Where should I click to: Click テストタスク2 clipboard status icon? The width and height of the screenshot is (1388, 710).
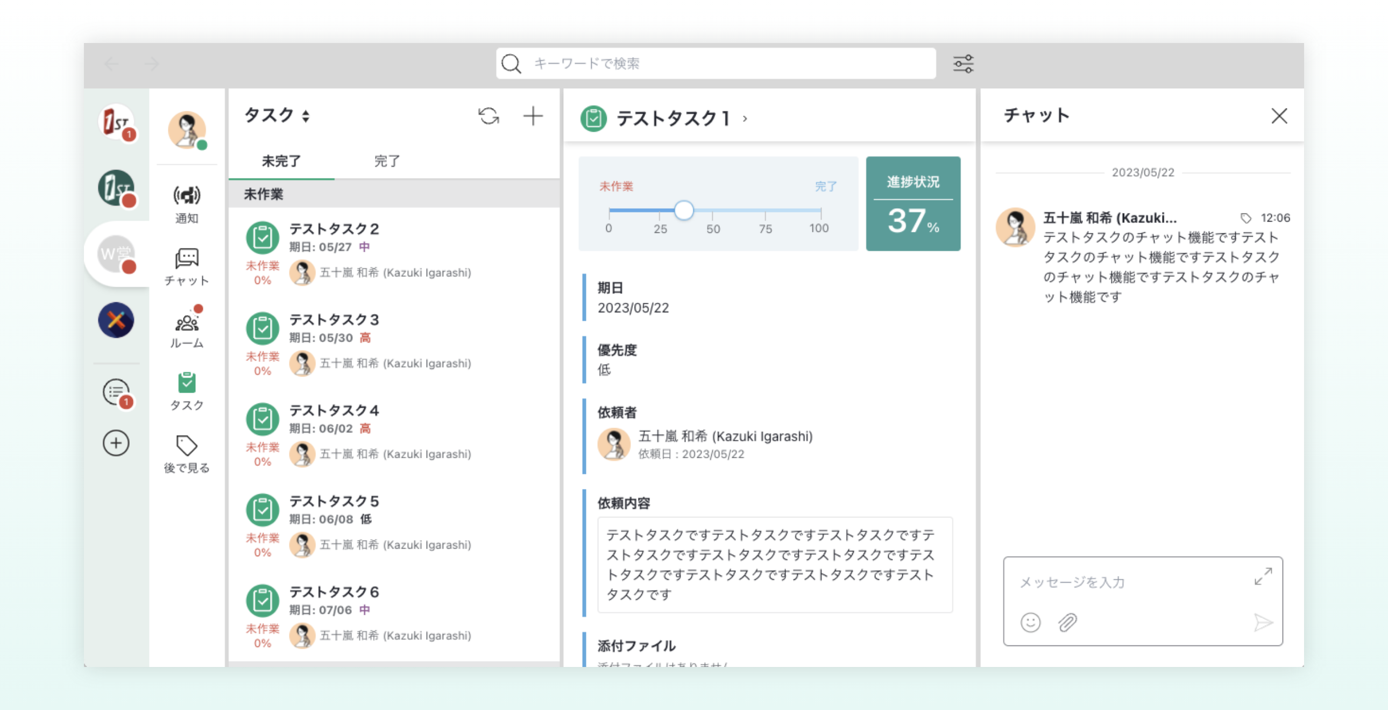click(x=263, y=238)
